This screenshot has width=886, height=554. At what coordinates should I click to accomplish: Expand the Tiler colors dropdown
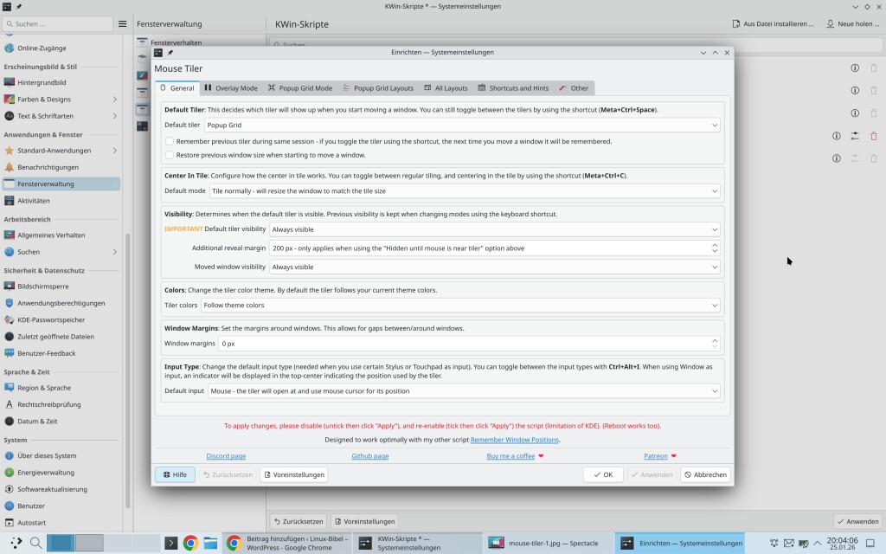(459, 306)
